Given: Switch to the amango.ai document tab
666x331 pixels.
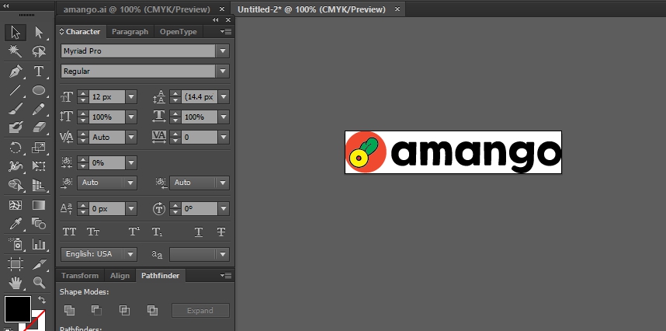Looking at the screenshot, I should point(137,9).
